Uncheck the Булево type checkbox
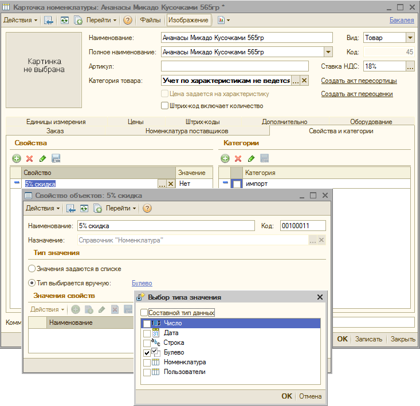This screenshot has width=420, height=406. coord(147,353)
